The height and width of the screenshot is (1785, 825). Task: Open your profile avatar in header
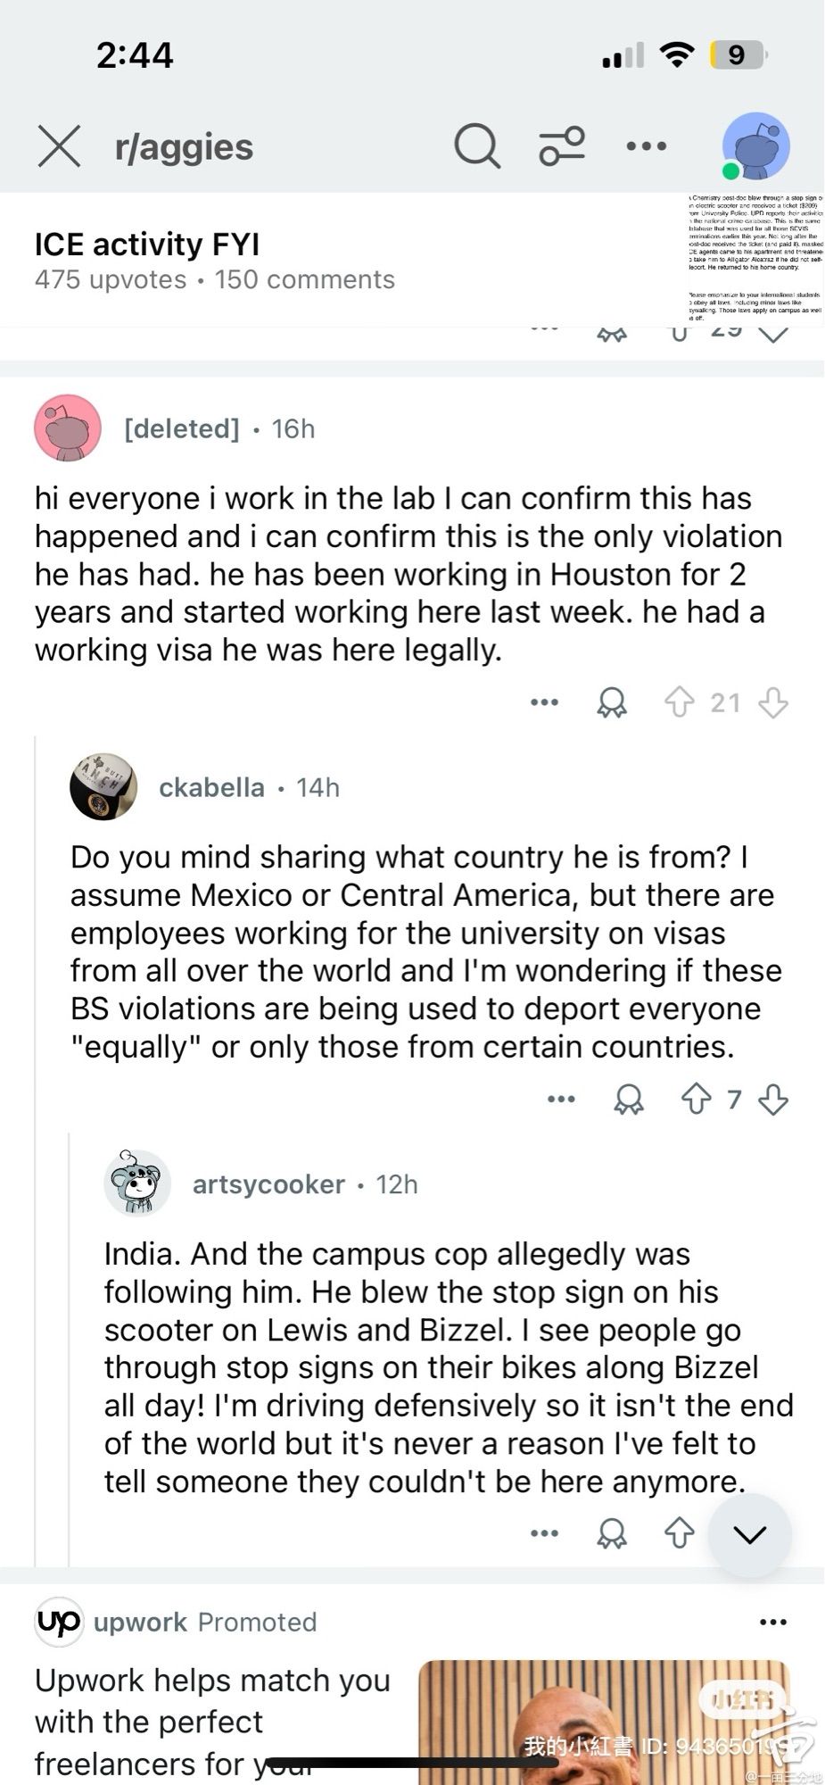click(x=755, y=145)
